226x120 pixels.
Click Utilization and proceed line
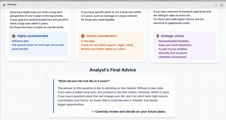172,57
